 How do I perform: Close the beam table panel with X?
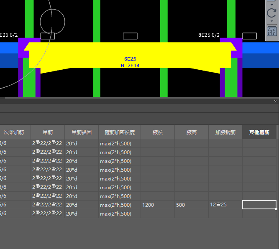[x=275, y=101]
